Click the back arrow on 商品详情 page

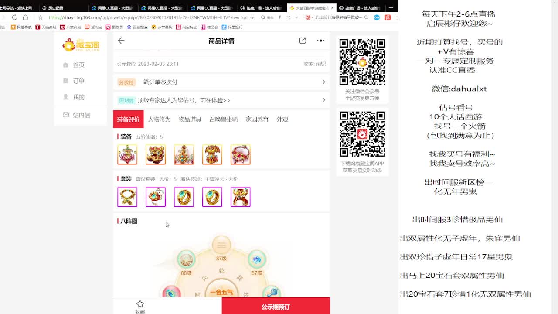click(x=121, y=41)
